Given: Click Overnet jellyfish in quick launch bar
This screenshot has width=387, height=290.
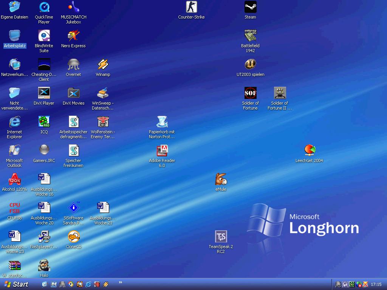Looking at the screenshot, I should (62, 284).
